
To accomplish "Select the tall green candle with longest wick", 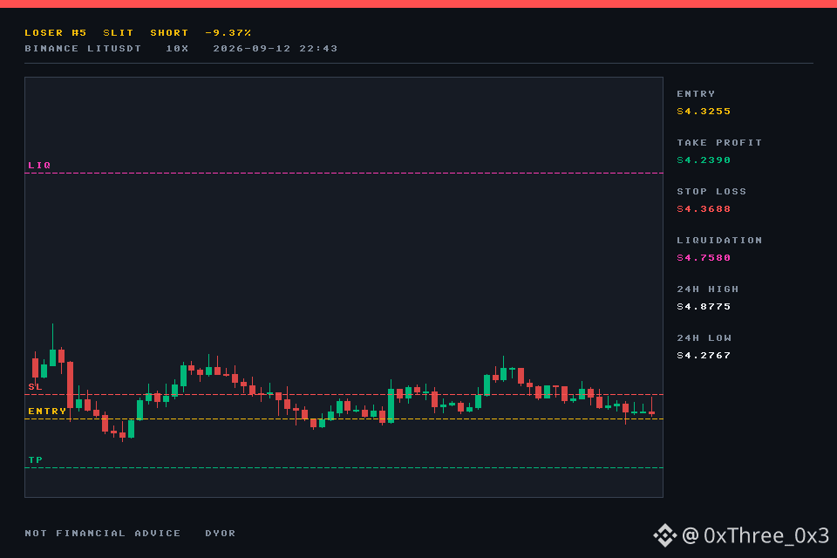I will pyautogui.click(x=53, y=345).
